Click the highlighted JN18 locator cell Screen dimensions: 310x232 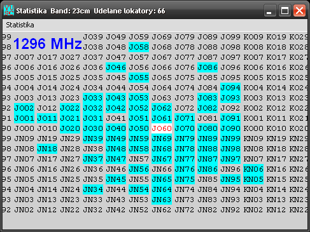pyautogui.click(x=47, y=149)
